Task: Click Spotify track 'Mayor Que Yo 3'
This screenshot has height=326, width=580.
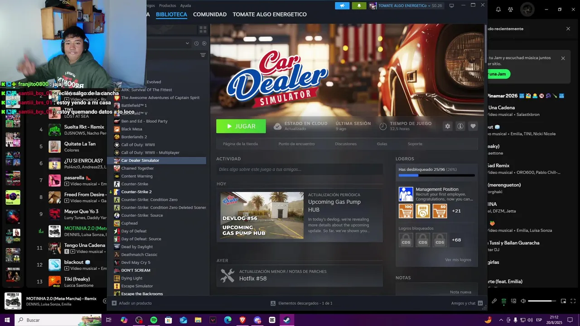Action: click(x=81, y=211)
